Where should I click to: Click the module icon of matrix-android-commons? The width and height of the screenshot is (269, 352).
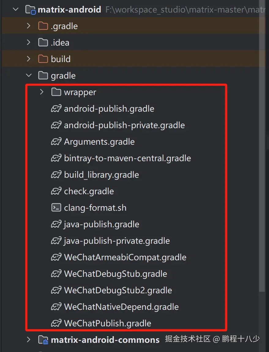[43, 340]
